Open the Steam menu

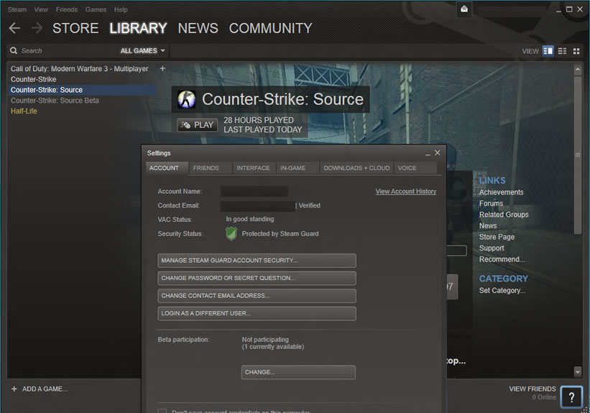click(17, 9)
